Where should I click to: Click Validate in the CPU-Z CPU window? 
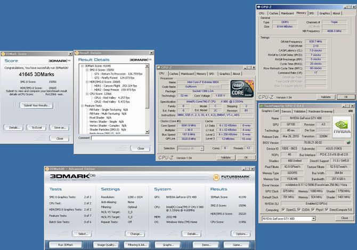(x=225, y=157)
